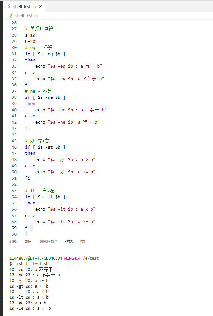The height and width of the screenshot is (316, 213).
Task: Click terminal output '10 -le 20 : a <= b'
Action: (30, 308)
